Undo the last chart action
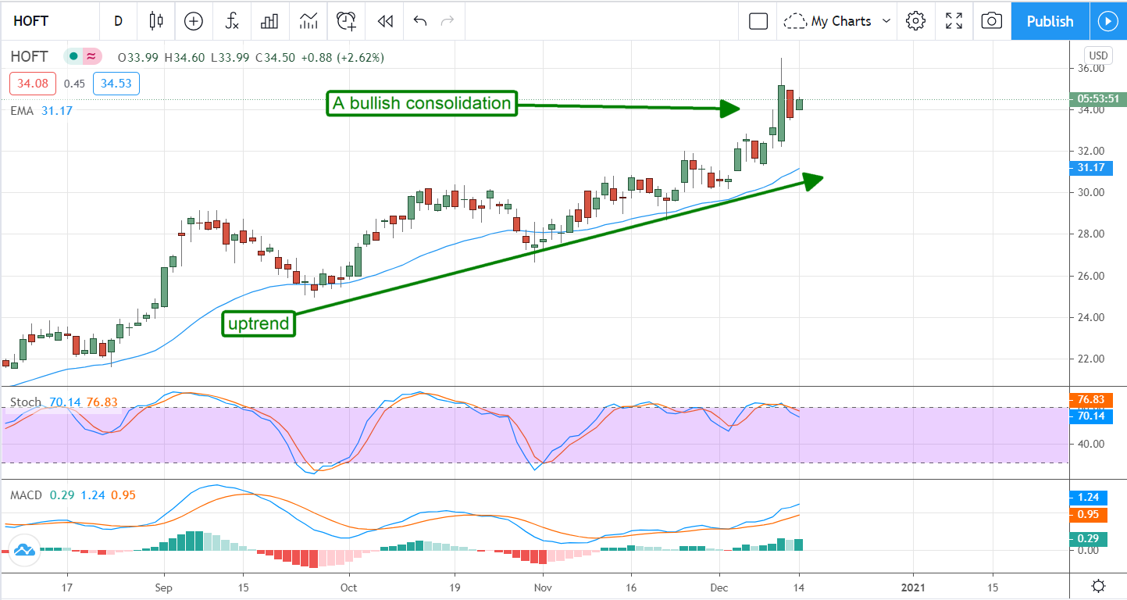The image size is (1127, 600). coord(420,21)
